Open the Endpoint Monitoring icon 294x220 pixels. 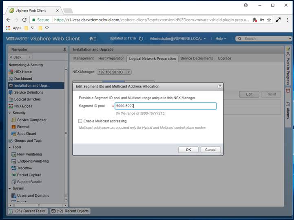(x=14, y=161)
